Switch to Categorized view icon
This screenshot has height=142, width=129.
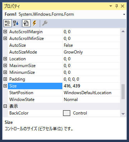point(8,23)
